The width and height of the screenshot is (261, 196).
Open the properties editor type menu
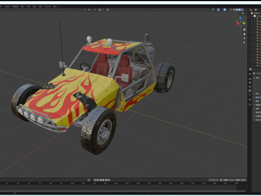[x=251, y=69]
